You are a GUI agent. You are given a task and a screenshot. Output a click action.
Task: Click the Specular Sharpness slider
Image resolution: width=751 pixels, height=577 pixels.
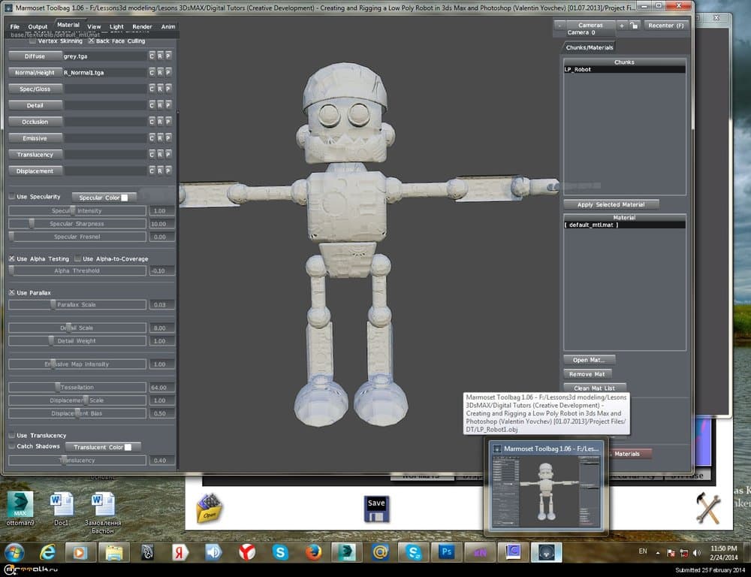click(77, 224)
